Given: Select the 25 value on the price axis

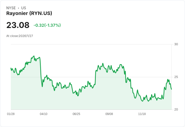Looking at the screenshot, I should point(176,77).
